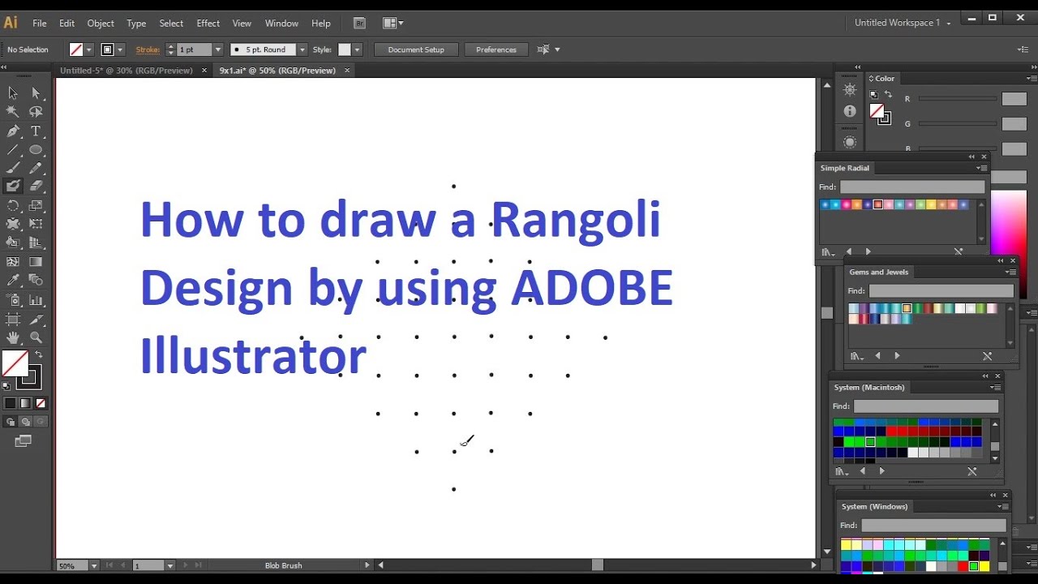Pick the Ellipse tool
1038x584 pixels.
tap(36, 149)
